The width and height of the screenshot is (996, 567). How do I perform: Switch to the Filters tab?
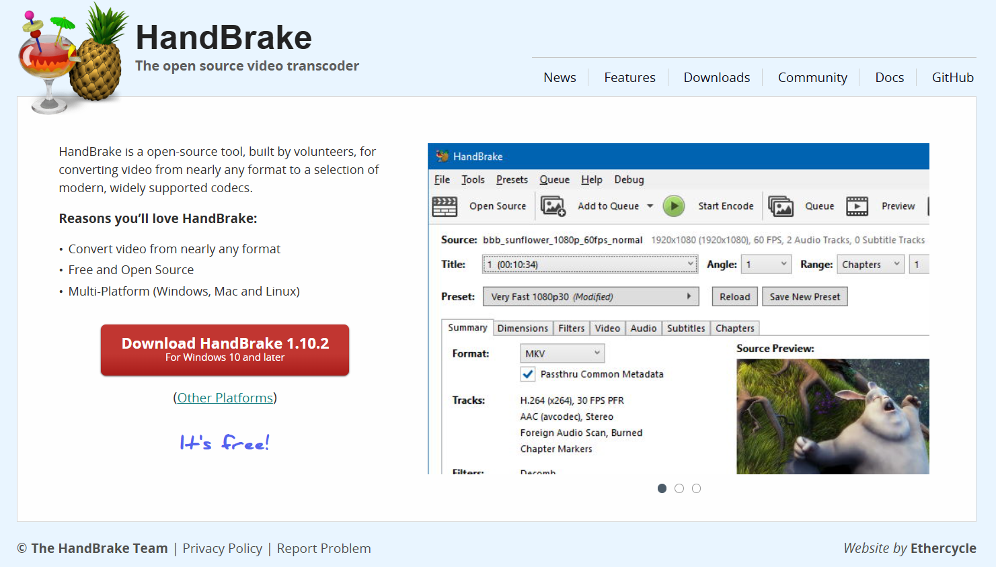[x=571, y=329]
